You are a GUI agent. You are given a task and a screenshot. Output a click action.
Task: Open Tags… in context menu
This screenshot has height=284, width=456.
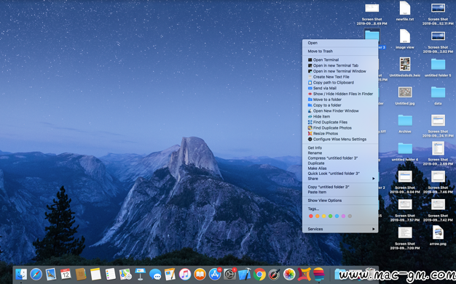tap(340, 209)
